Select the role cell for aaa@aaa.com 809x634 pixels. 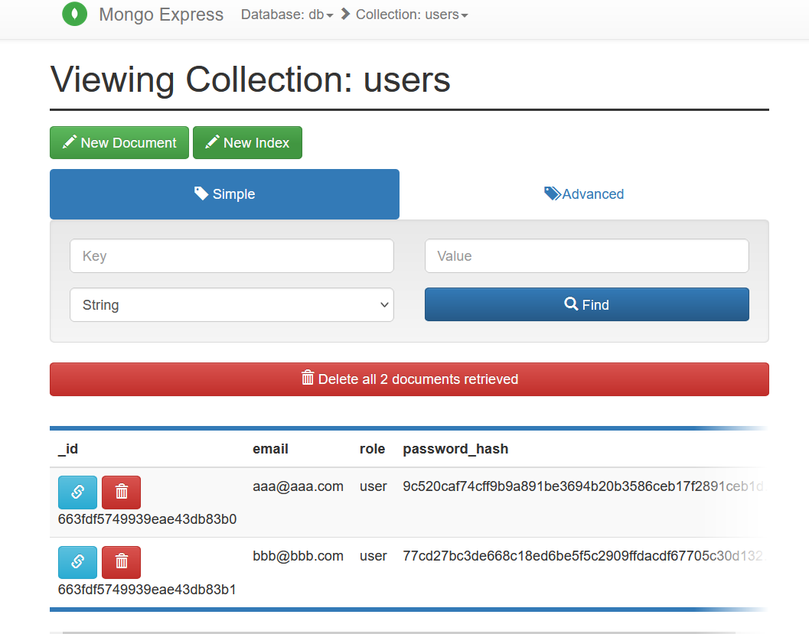(x=373, y=486)
